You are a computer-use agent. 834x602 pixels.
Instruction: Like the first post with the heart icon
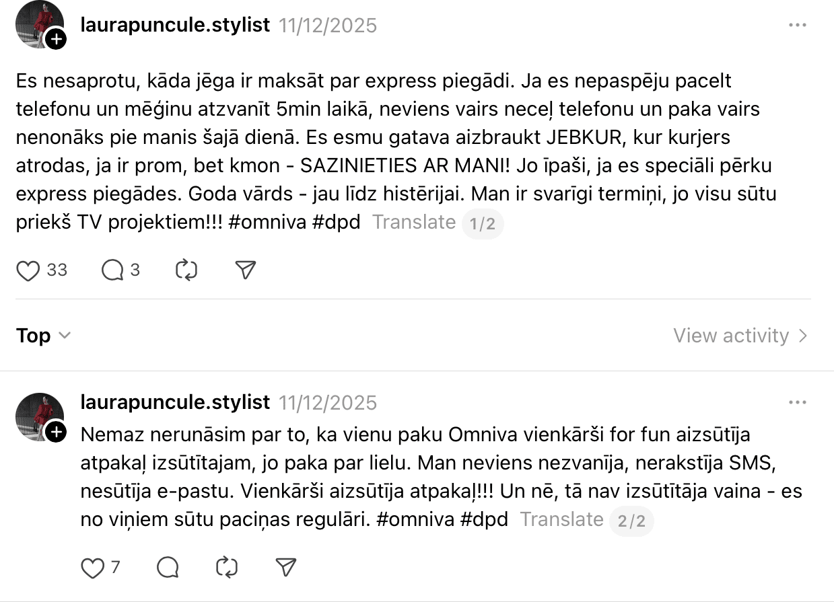28,270
